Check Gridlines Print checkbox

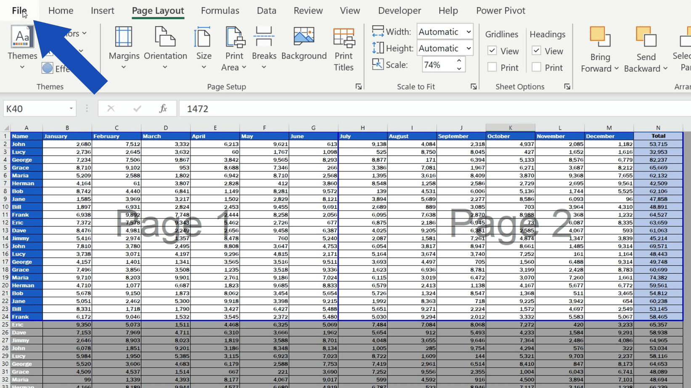tap(492, 67)
